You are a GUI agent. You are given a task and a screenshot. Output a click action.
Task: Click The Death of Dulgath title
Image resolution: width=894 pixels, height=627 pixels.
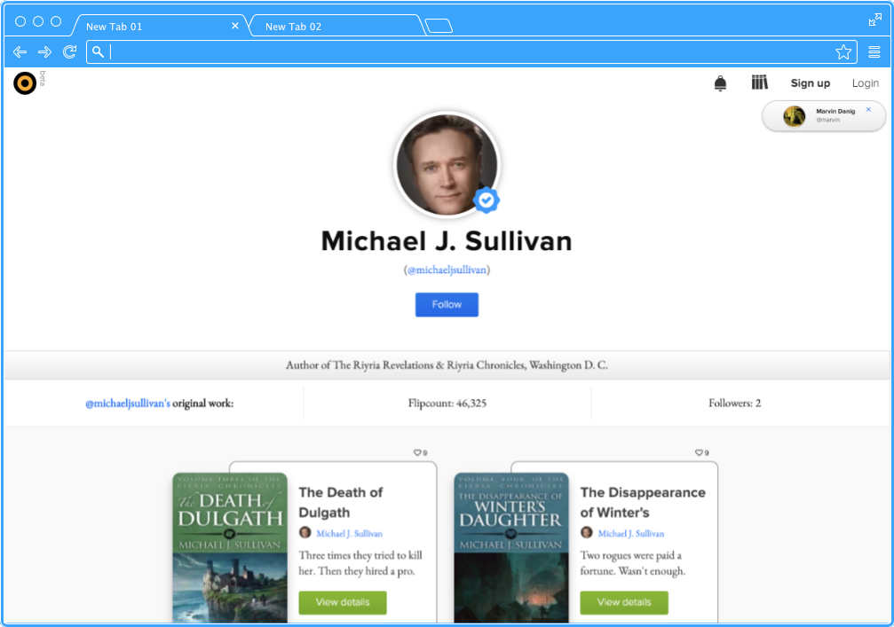[340, 502]
